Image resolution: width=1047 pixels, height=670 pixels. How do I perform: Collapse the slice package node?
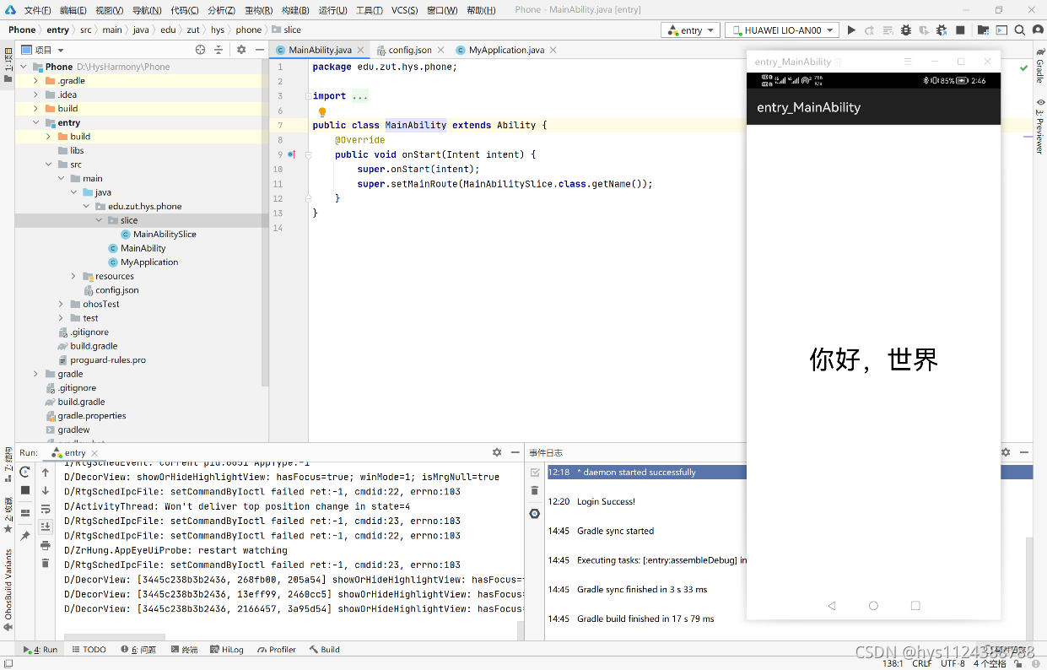point(99,220)
